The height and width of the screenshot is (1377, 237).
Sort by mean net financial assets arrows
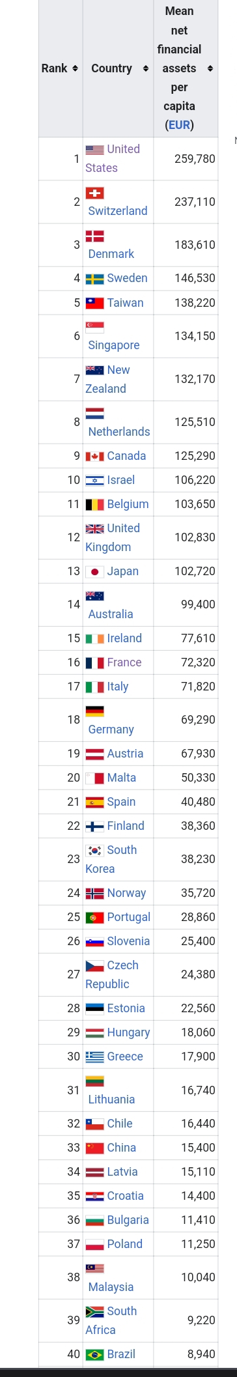tap(210, 68)
